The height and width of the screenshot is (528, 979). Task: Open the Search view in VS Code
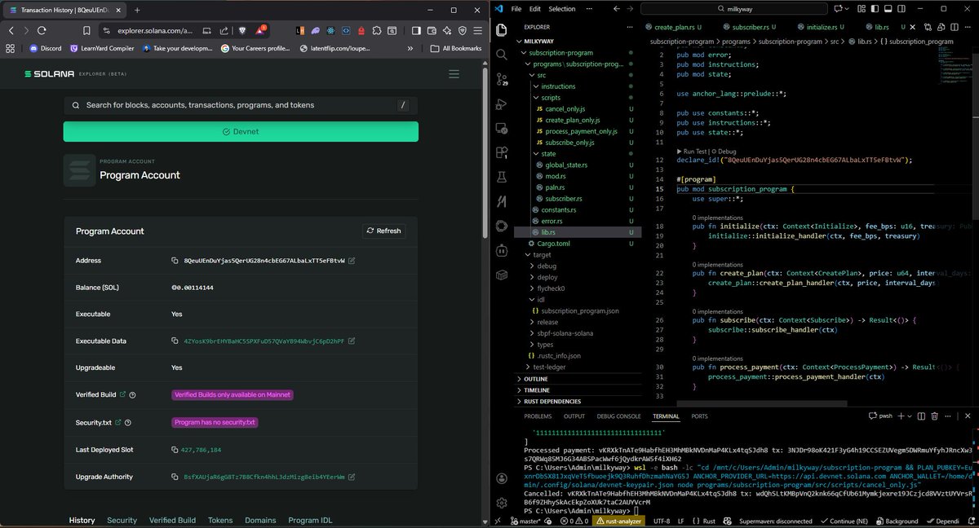coord(502,54)
